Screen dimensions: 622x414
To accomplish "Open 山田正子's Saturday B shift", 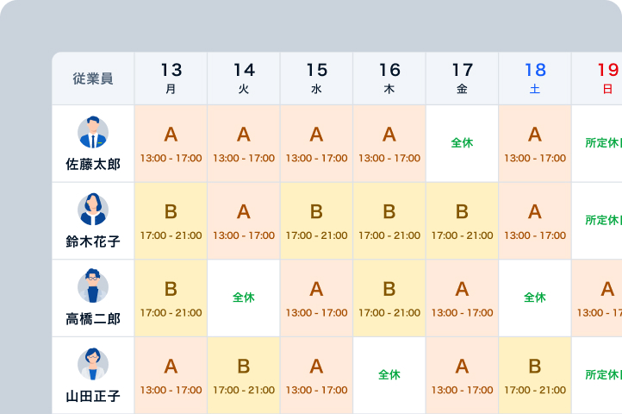I will pyautogui.click(x=534, y=375).
